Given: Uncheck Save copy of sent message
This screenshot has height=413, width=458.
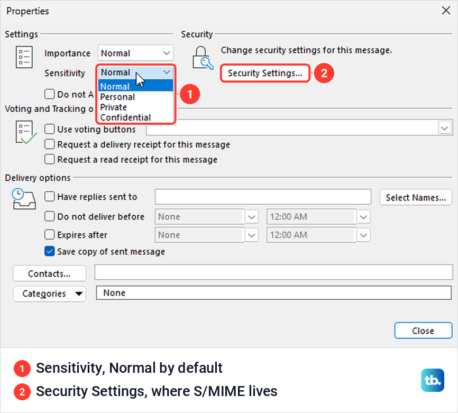Looking at the screenshot, I should coord(49,251).
